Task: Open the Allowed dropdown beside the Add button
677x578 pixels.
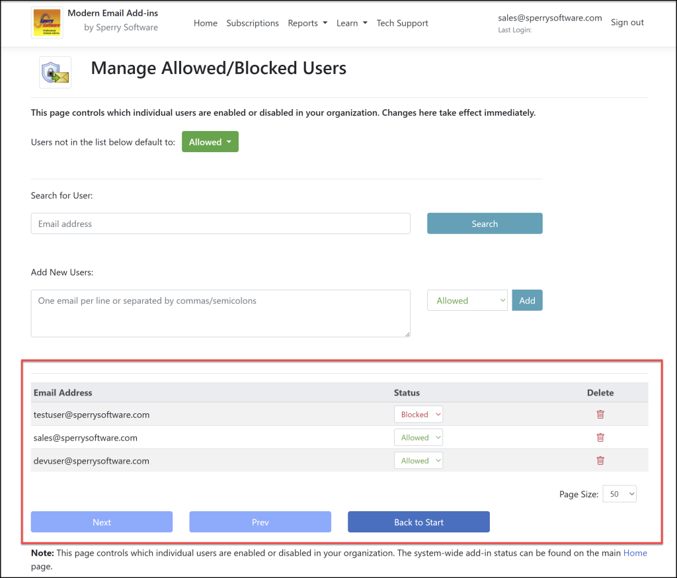Action: 467,300
